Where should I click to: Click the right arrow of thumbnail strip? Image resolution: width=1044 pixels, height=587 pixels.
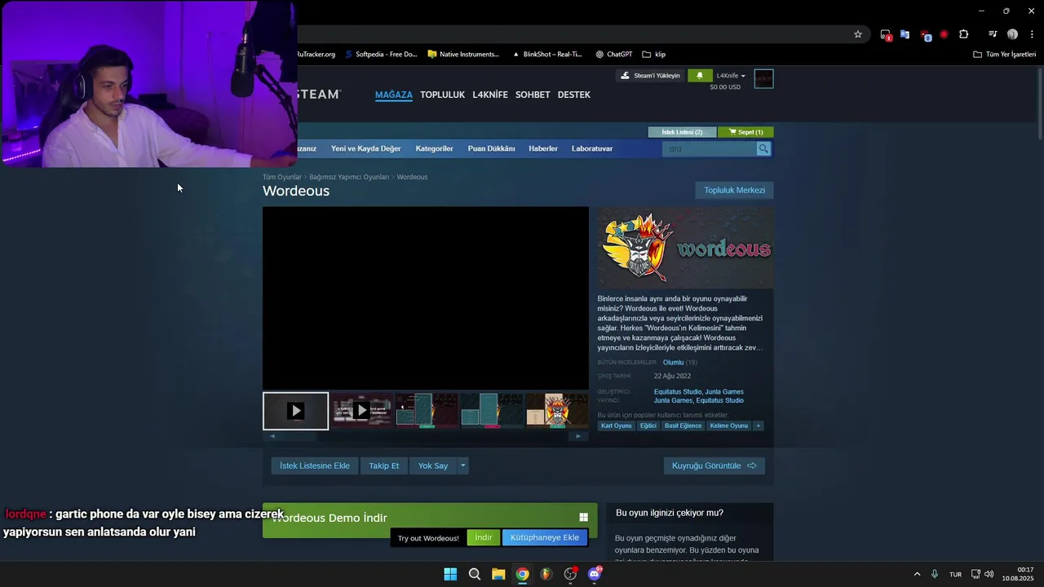[578, 436]
